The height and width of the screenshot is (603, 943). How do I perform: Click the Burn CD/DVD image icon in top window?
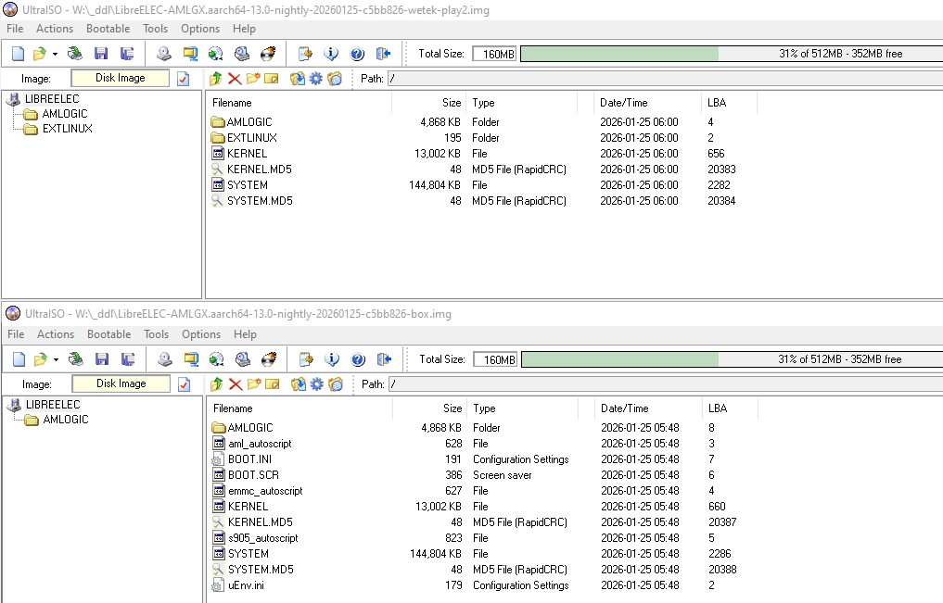click(x=268, y=54)
